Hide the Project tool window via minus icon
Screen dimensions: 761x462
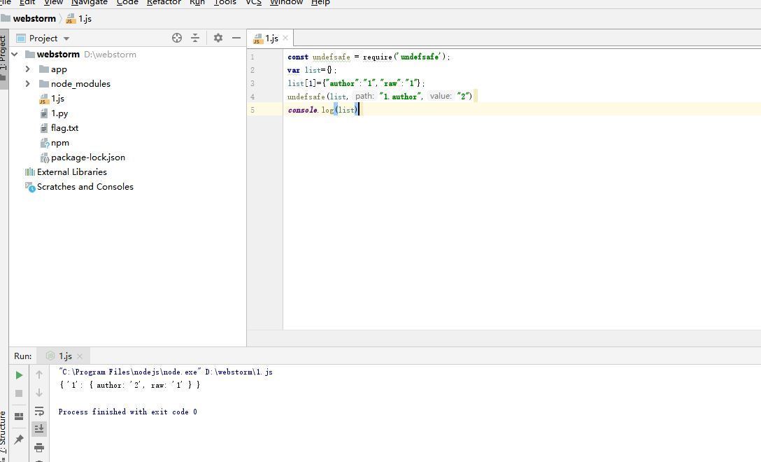pos(236,38)
